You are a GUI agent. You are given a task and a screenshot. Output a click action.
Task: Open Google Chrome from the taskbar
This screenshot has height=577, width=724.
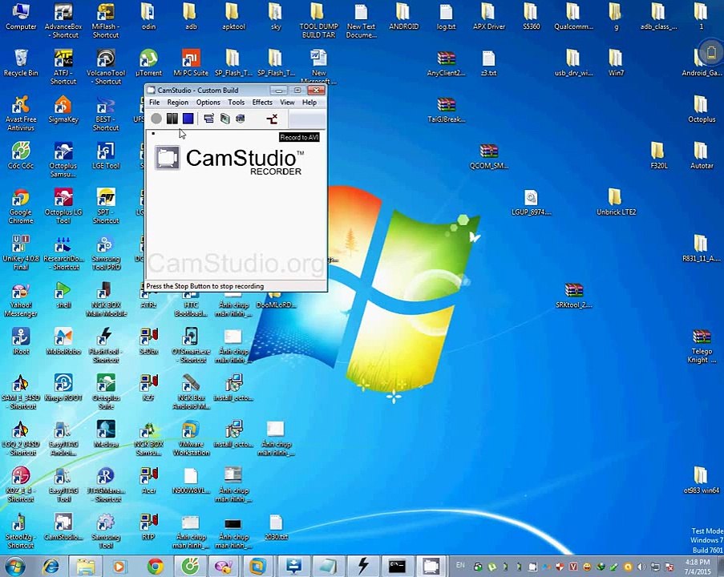155,567
